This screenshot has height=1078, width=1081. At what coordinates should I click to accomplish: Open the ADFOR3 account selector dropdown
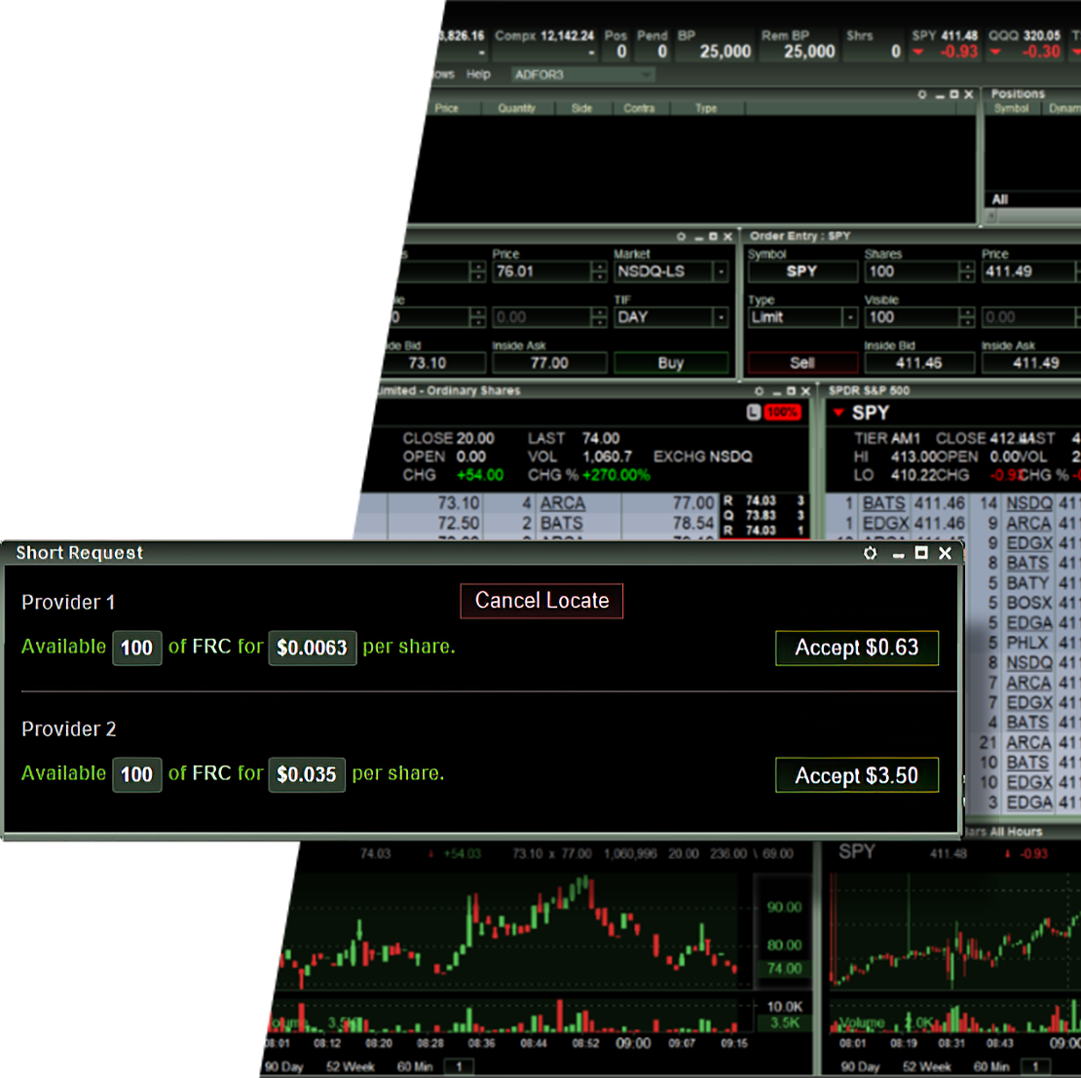click(x=647, y=74)
